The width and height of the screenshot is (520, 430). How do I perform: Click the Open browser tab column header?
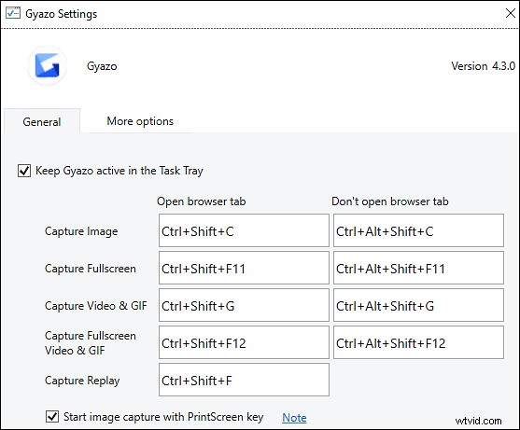202,201
